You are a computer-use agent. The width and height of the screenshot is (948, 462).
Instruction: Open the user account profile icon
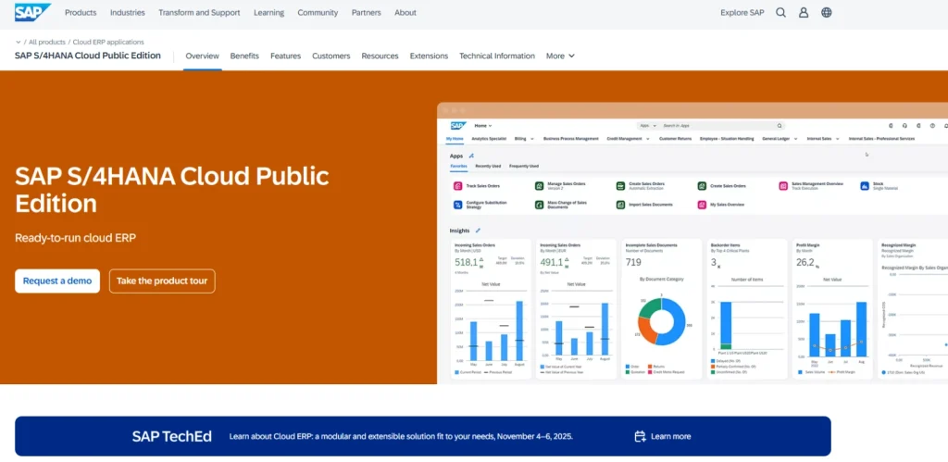[x=804, y=12]
